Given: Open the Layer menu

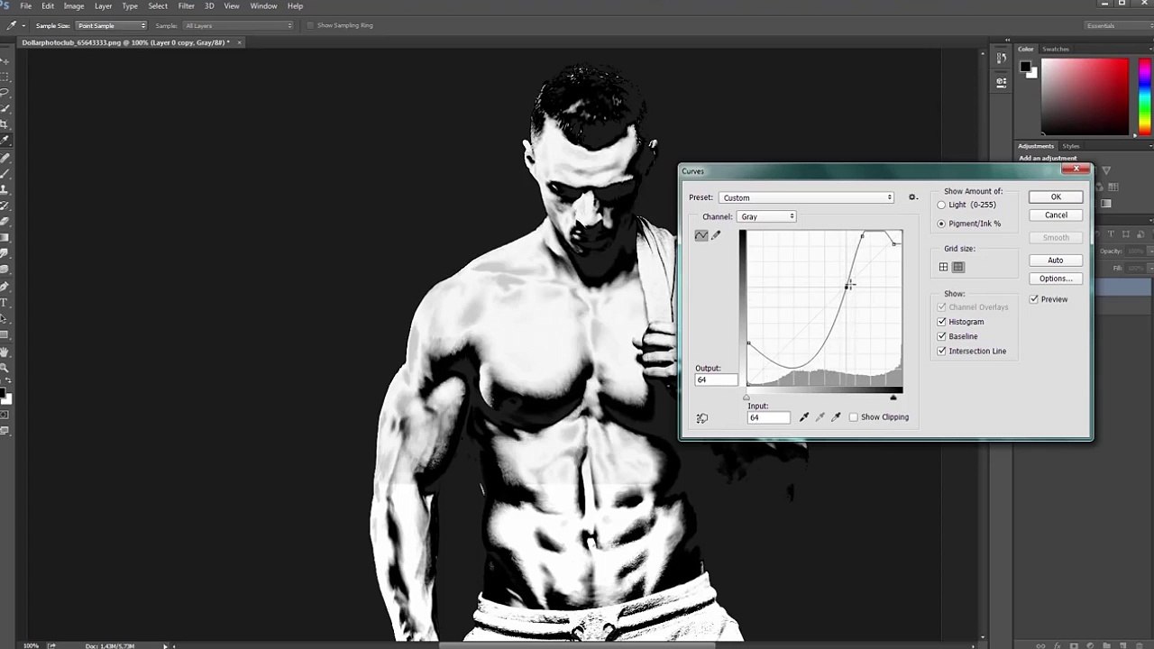Looking at the screenshot, I should click(104, 6).
